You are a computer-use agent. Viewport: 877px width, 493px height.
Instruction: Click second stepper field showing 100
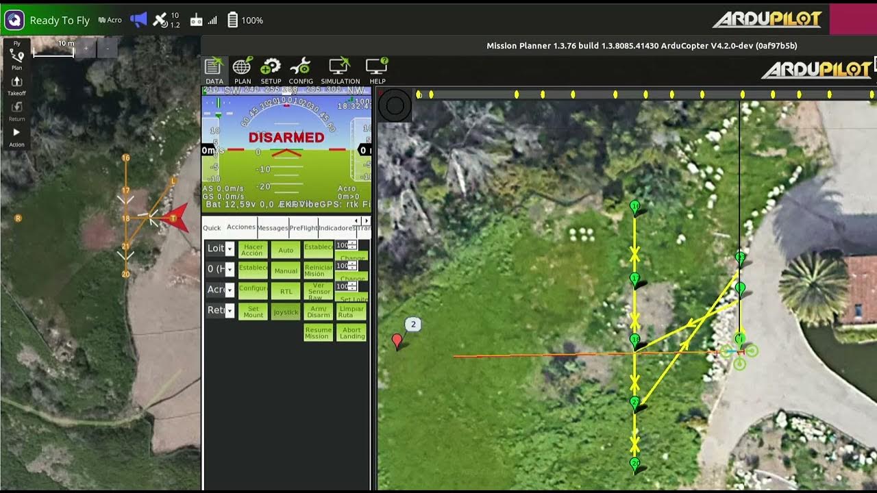(x=346, y=266)
